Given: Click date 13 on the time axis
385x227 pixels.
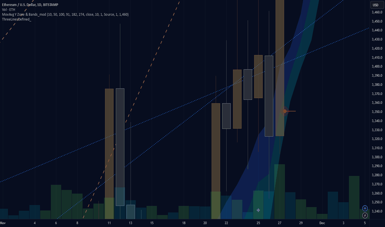Looking at the screenshot, I should tap(131, 223).
